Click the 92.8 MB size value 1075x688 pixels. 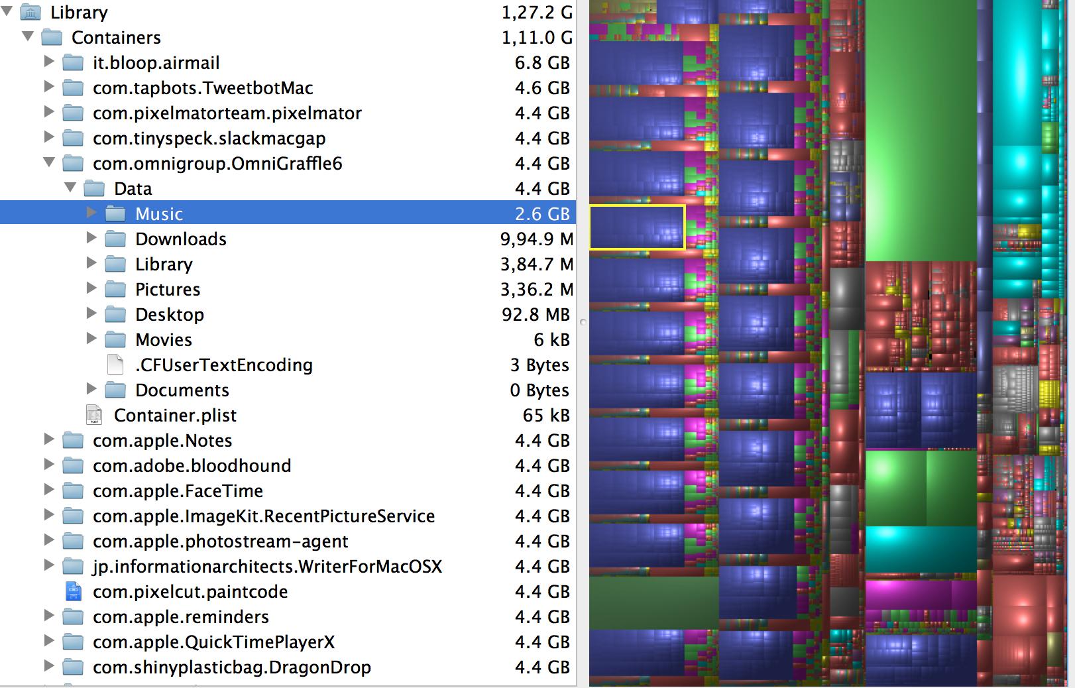536,315
